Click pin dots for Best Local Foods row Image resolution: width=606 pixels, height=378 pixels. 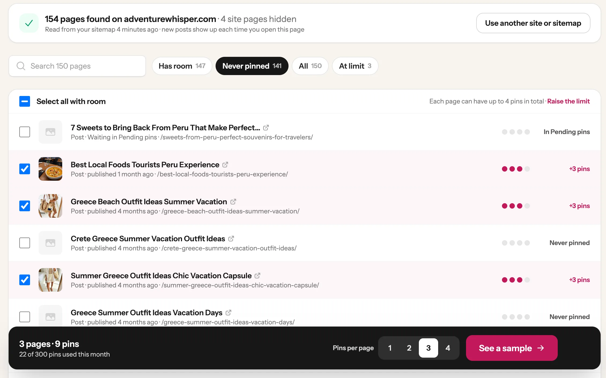(x=516, y=169)
